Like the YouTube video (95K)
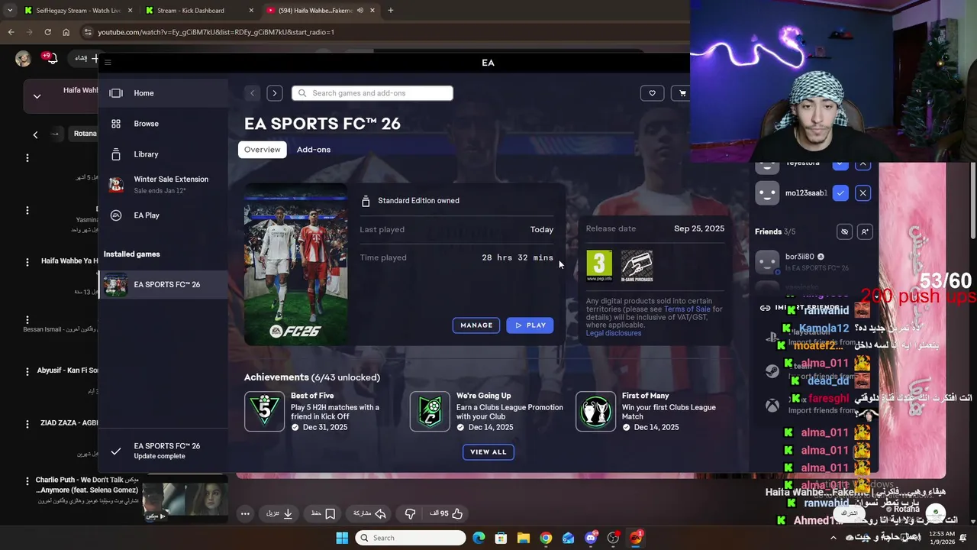Screen dimensions: 977x550 tap(447, 513)
